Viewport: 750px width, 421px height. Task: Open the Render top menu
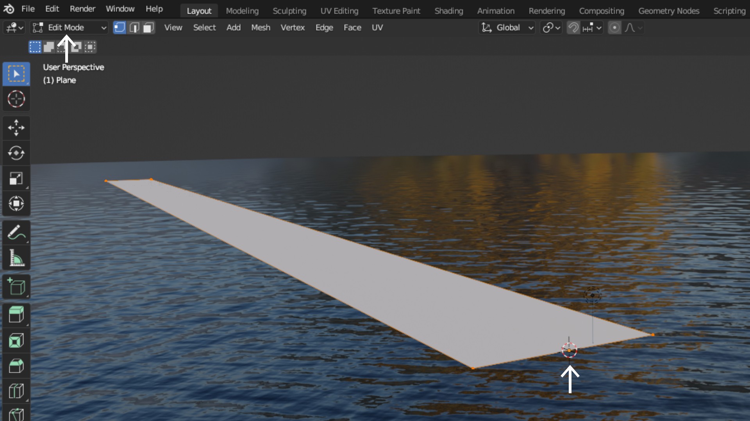pyautogui.click(x=82, y=9)
